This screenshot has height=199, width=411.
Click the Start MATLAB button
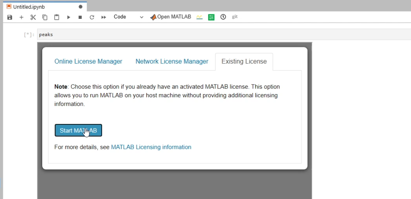coord(78,130)
